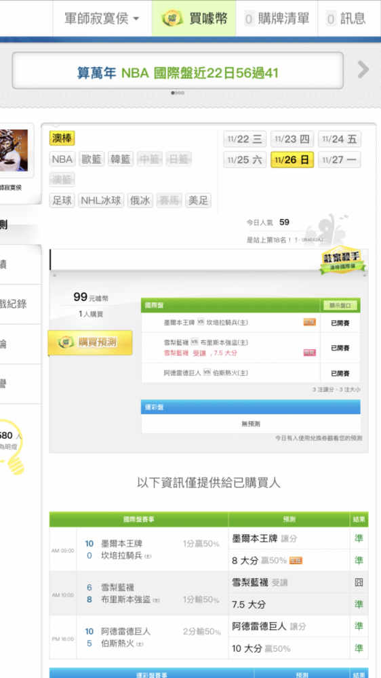Click the 國際盤賽事 table header

coord(139,519)
